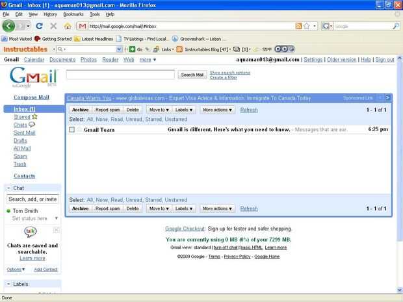The width and height of the screenshot is (403, 302).
Task: Open the top Labels dropdown
Action: 184,110
